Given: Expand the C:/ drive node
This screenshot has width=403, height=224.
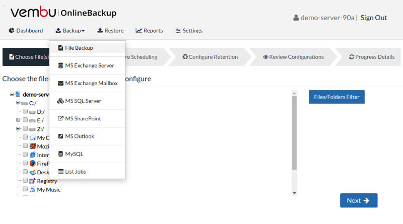Looking at the screenshot, I should [x=18, y=103].
